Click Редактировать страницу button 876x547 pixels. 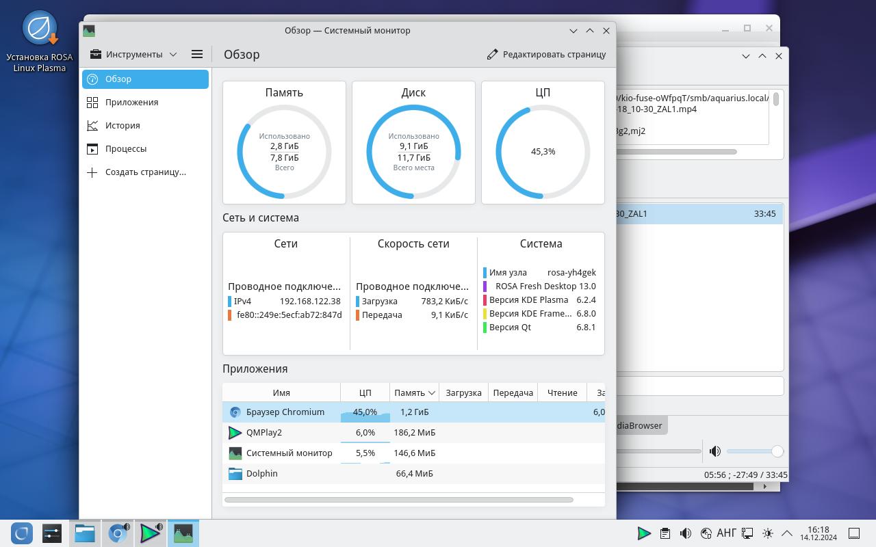(546, 54)
